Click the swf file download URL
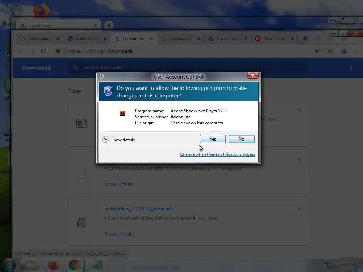 [x=173, y=168]
